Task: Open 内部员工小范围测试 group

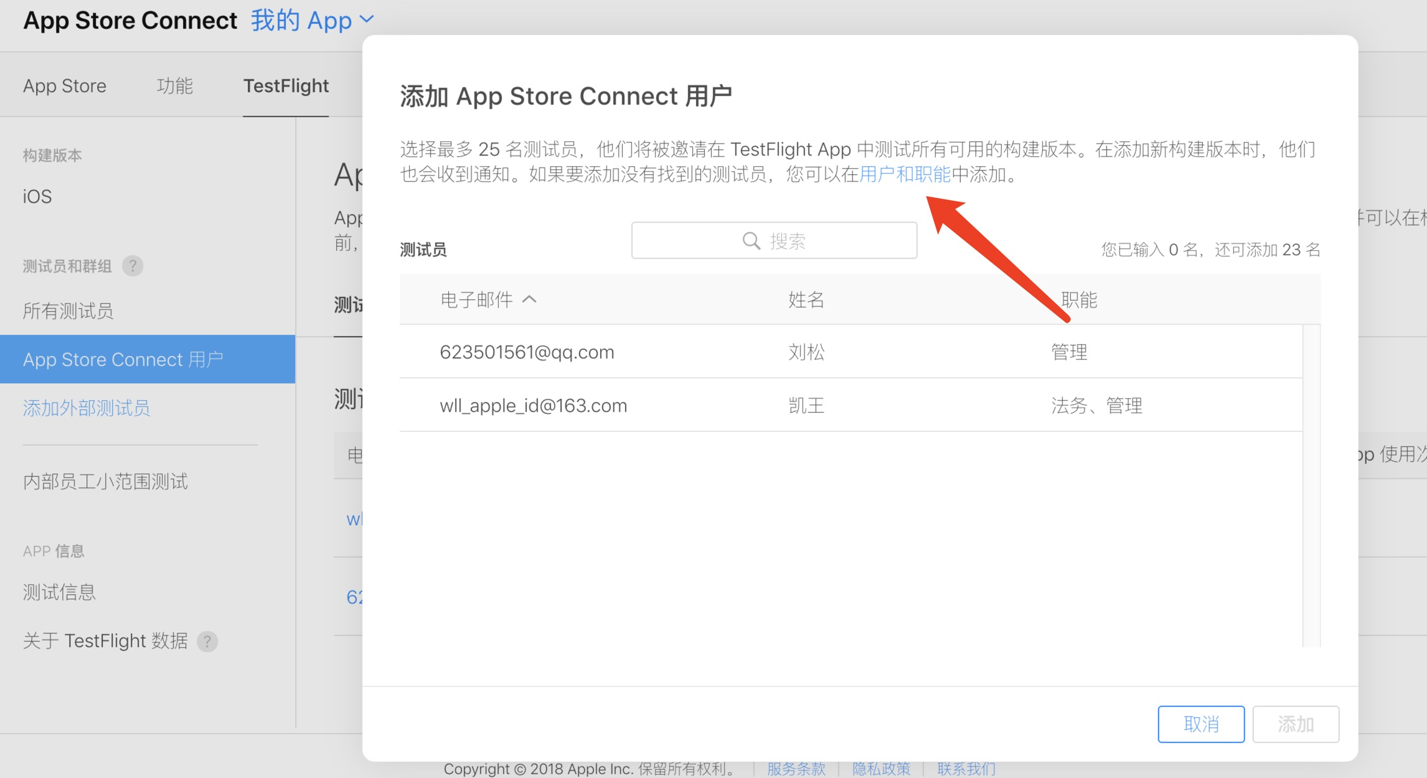Action: (105, 481)
